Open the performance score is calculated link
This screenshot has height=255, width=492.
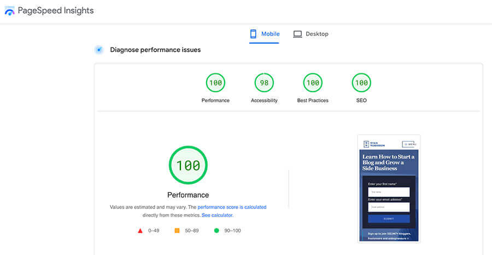tap(232, 207)
